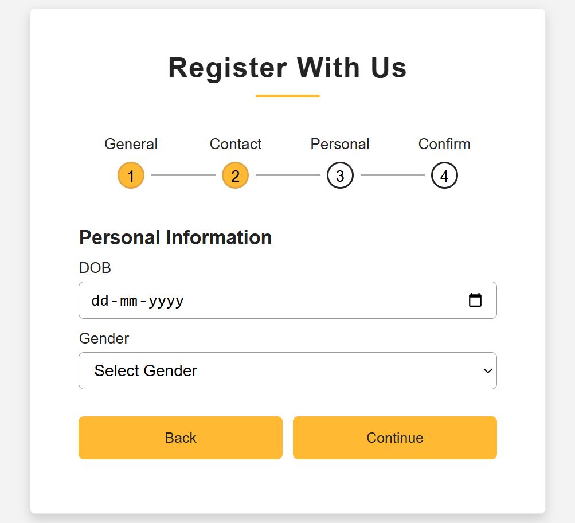The width and height of the screenshot is (575, 523).
Task: Click the Gender dropdown chevron arrow
Action: pos(488,370)
